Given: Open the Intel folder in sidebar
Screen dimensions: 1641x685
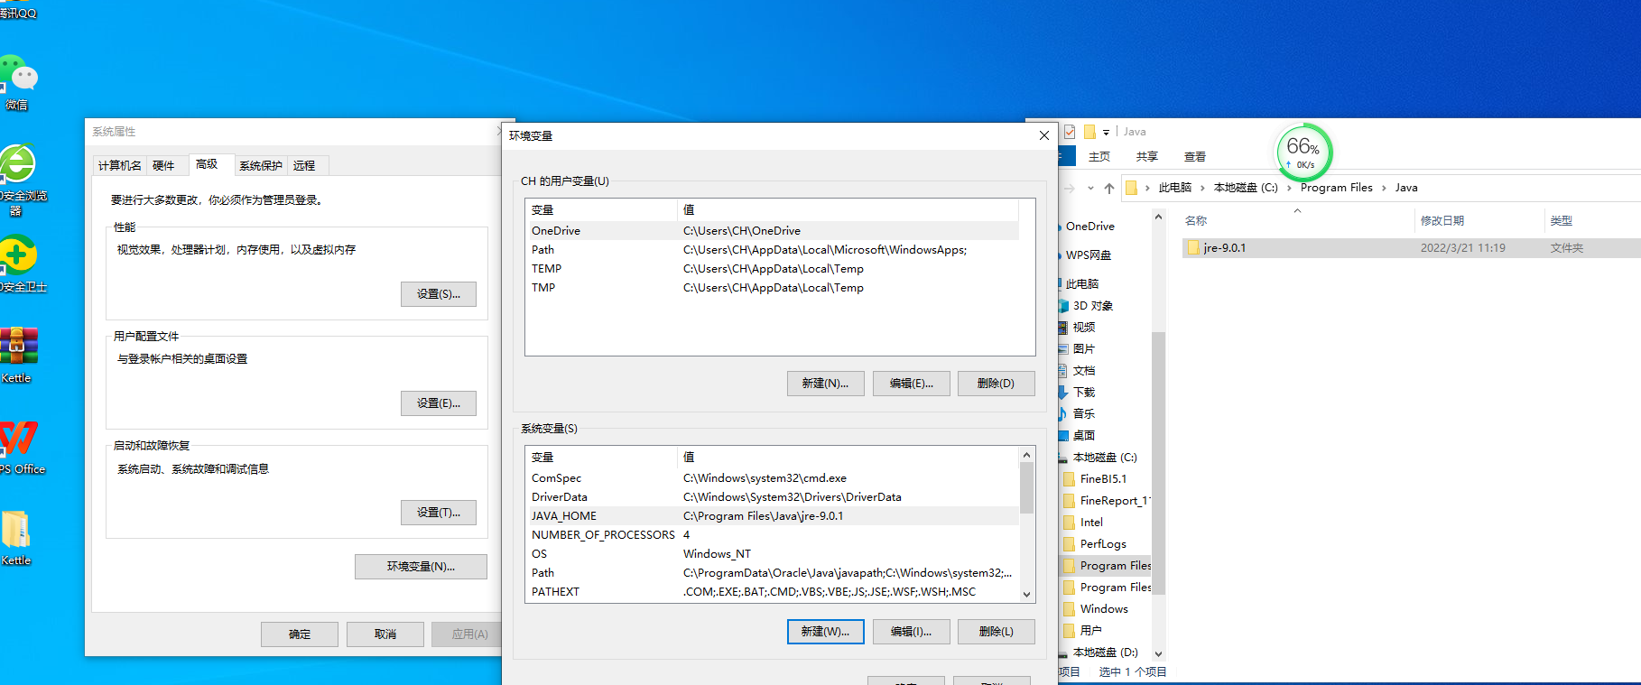Looking at the screenshot, I should coord(1091,523).
